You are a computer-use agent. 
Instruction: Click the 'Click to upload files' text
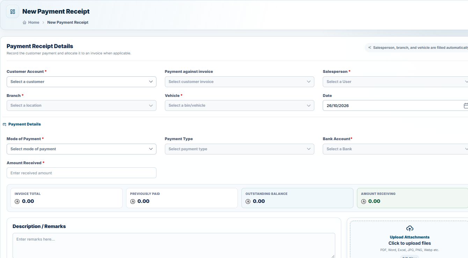click(x=410, y=243)
